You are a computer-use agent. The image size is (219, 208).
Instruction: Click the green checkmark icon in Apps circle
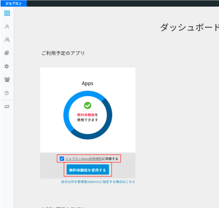87,105
